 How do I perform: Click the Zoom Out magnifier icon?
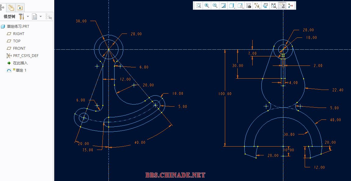[215, 5]
